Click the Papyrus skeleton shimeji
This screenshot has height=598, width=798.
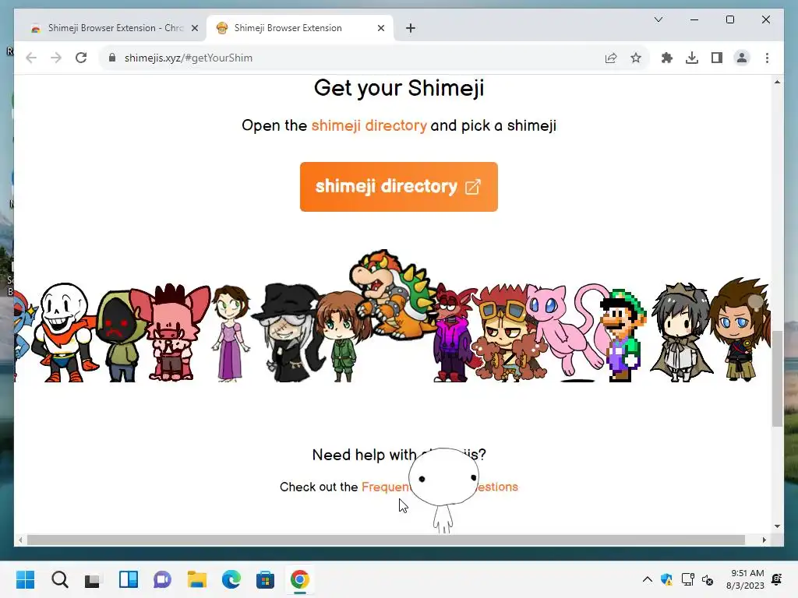pos(64,332)
